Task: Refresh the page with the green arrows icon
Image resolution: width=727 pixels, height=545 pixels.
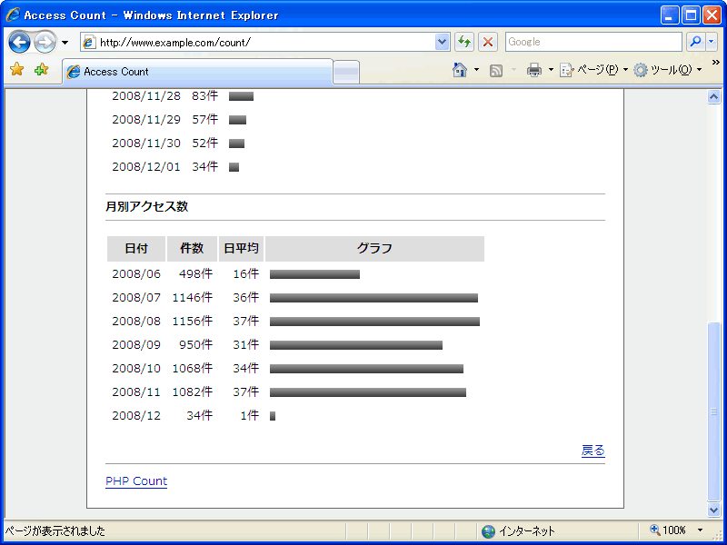Action: point(464,42)
